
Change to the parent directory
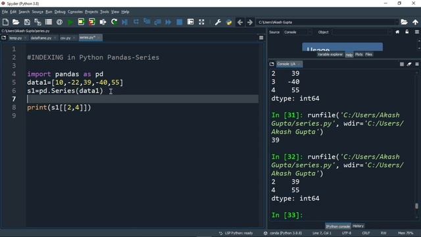tap(415, 22)
